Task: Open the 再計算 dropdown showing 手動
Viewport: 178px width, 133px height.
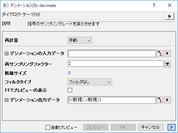Action: pos(80,40)
